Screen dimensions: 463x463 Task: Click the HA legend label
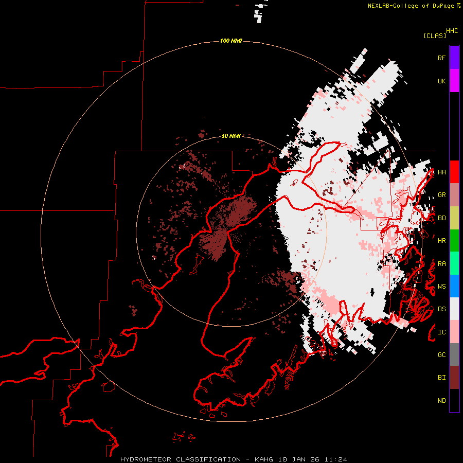(x=441, y=172)
